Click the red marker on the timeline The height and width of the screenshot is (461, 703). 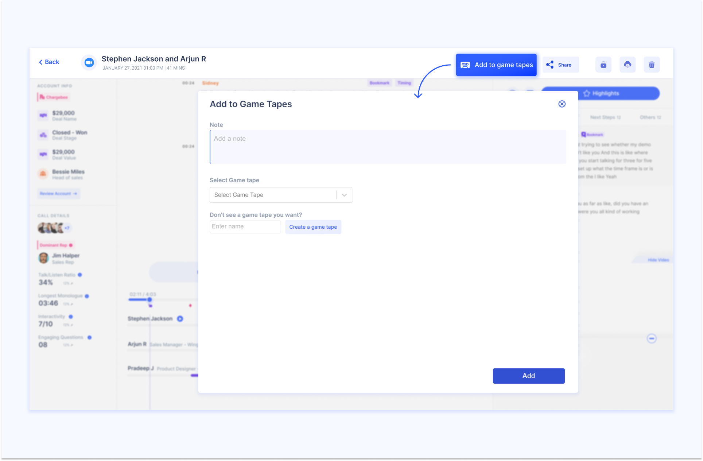[x=190, y=306]
